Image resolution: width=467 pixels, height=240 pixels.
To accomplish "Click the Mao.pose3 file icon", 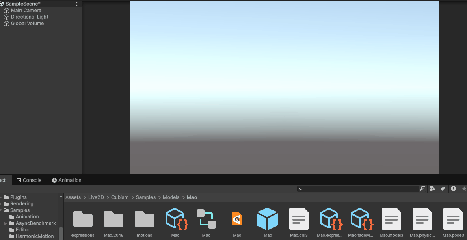I will pos(453,219).
